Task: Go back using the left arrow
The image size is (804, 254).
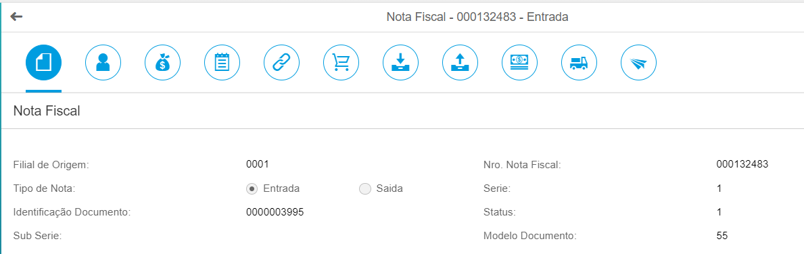Action: (16, 16)
